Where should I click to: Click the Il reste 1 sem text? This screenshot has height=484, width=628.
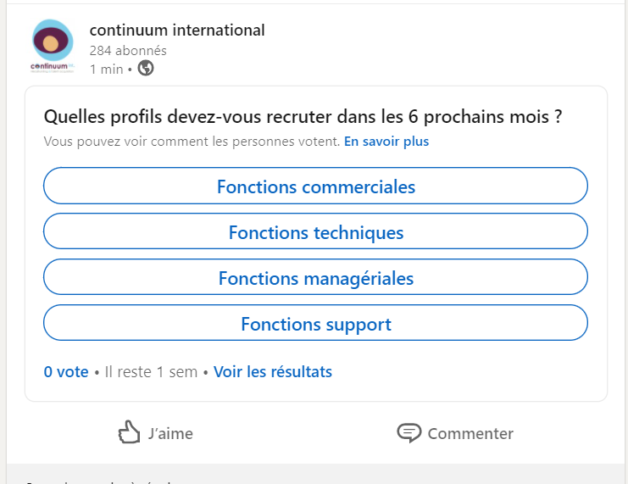[x=151, y=371]
